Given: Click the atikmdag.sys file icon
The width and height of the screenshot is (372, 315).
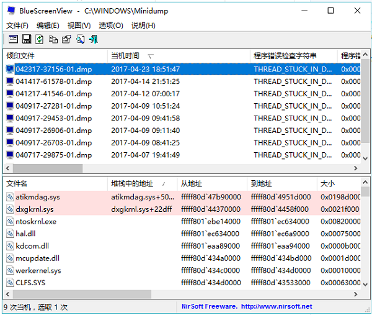Looking at the screenshot, I should pos(10,197).
